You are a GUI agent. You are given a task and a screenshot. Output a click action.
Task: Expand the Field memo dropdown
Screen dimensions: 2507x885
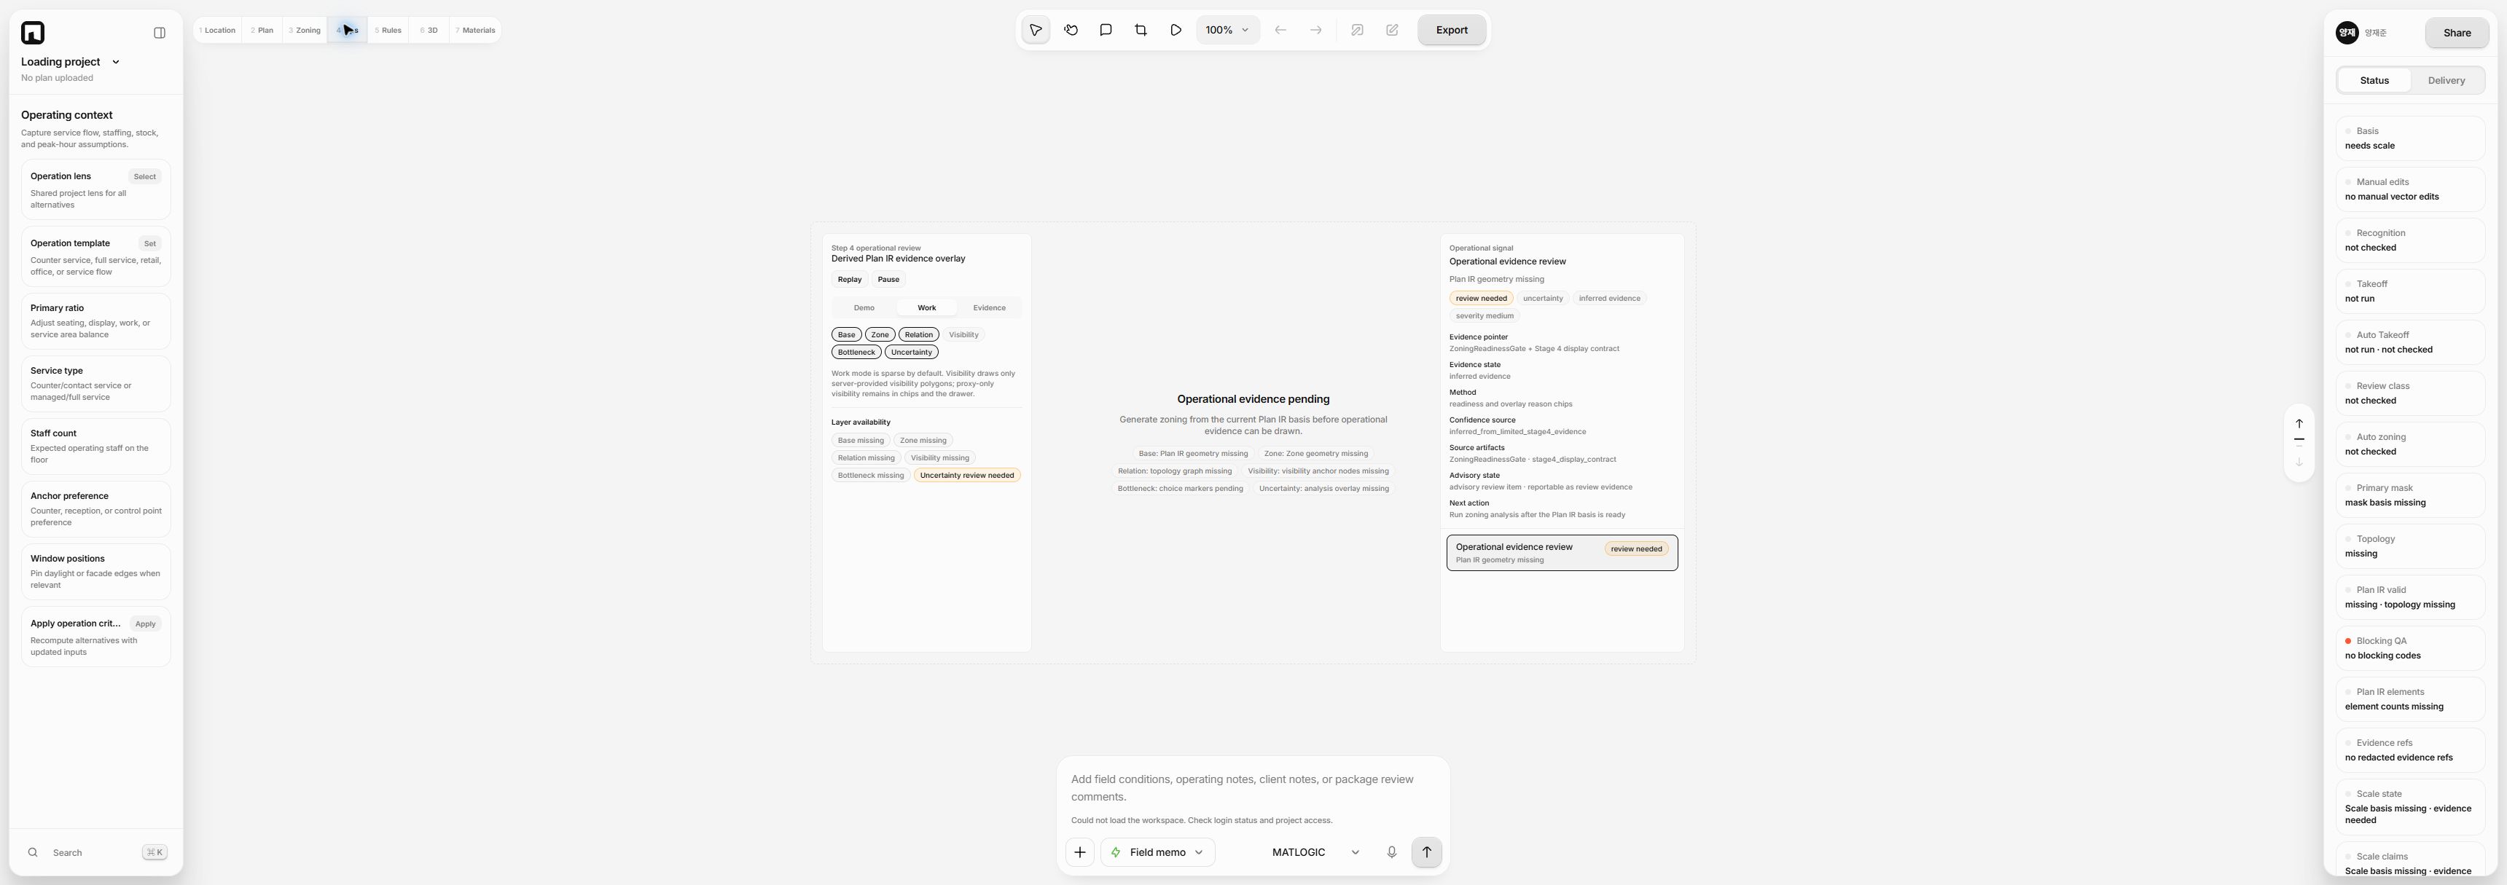pyautogui.click(x=1158, y=852)
